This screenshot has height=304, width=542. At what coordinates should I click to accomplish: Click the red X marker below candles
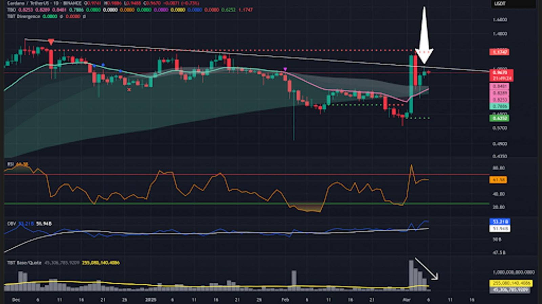pyautogui.click(x=129, y=89)
